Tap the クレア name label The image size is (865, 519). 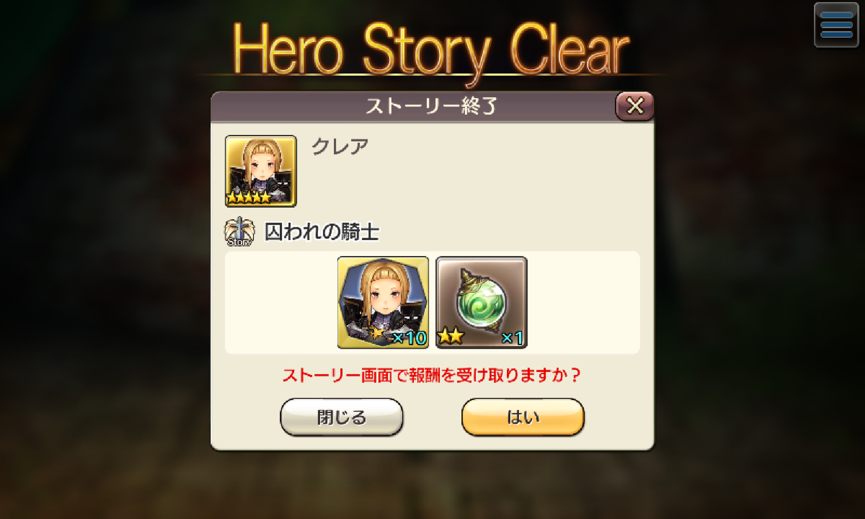point(340,146)
